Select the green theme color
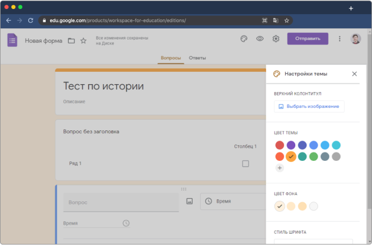Image resolution: width=372 pixels, height=245 pixels. click(313, 156)
